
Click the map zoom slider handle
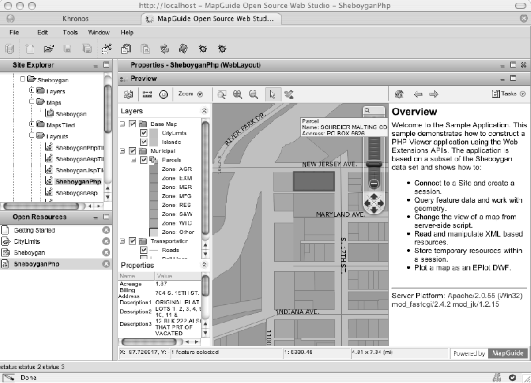point(374,164)
